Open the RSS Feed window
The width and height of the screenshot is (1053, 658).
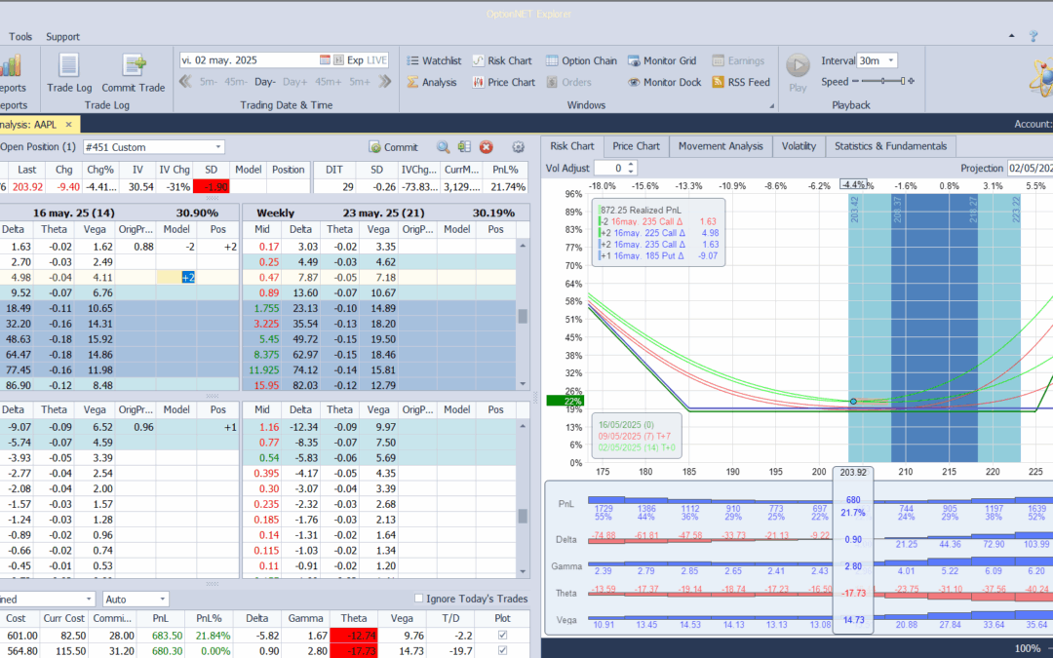click(x=741, y=82)
